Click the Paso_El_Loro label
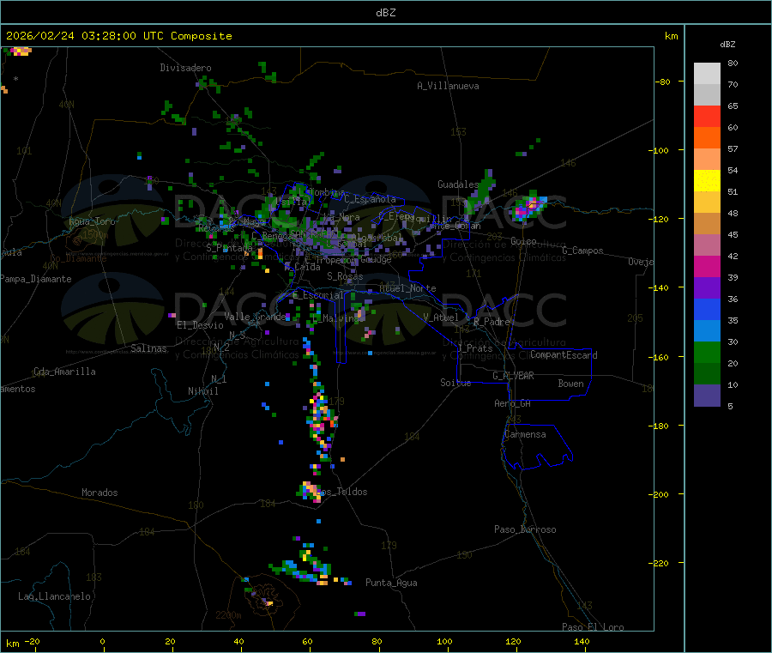The width and height of the screenshot is (772, 653). click(593, 627)
